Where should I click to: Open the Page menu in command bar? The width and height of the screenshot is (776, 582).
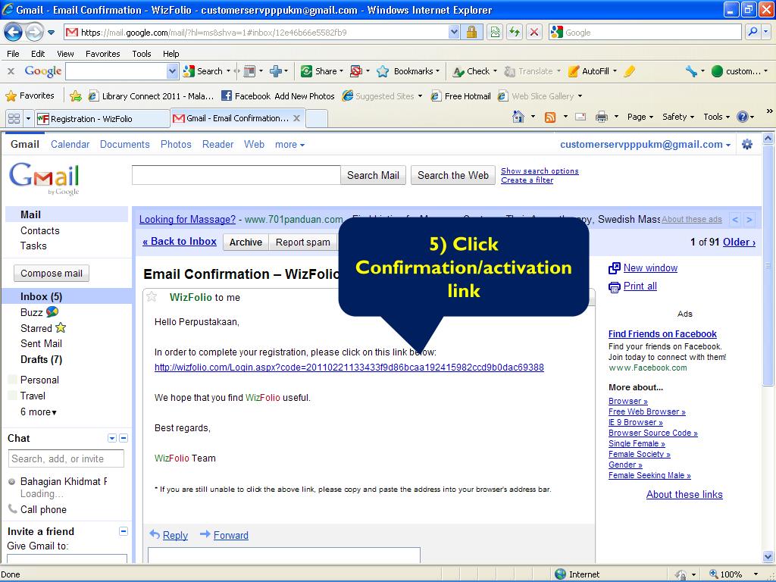[x=640, y=117]
